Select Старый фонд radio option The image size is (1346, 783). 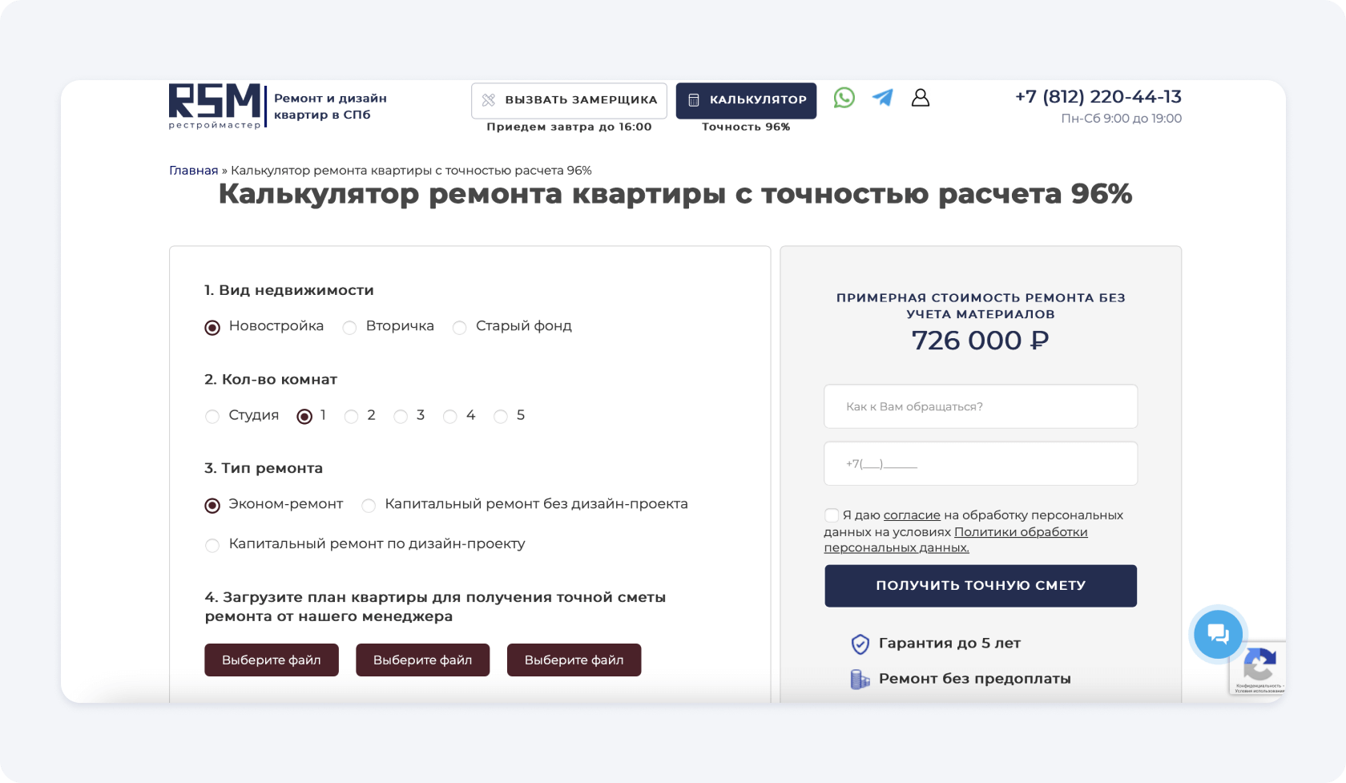pyautogui.click(x=460, y=328)
